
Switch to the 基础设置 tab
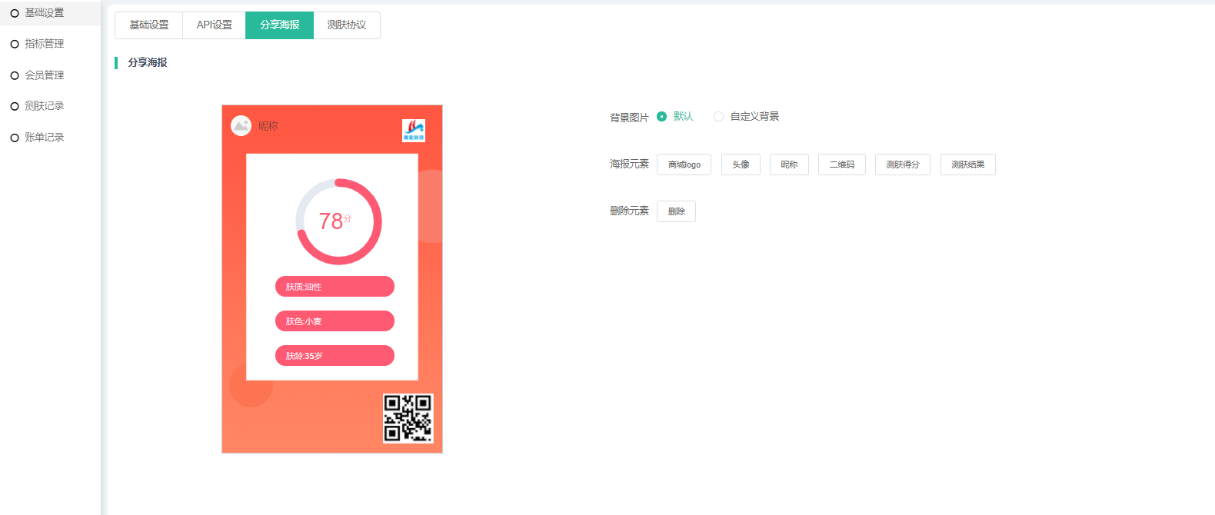(x=149, y=25)
